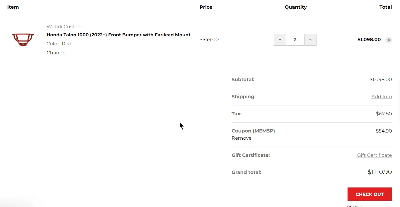Decrease quantity with the down chevron
Screen dimensions: 400x207
coord(280,40)
